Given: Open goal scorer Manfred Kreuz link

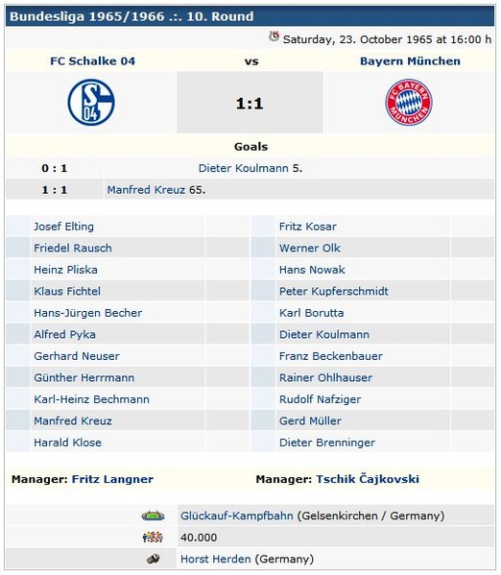Looking at the screenshot, I should click(146, 190).
